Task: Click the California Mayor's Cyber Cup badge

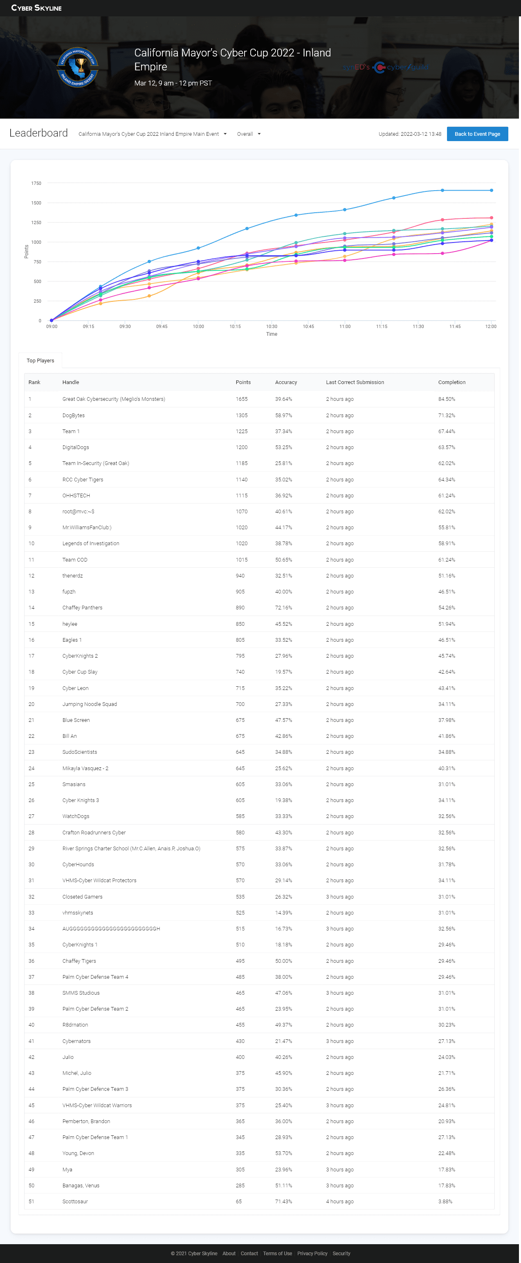Action: tap(77, 67)
